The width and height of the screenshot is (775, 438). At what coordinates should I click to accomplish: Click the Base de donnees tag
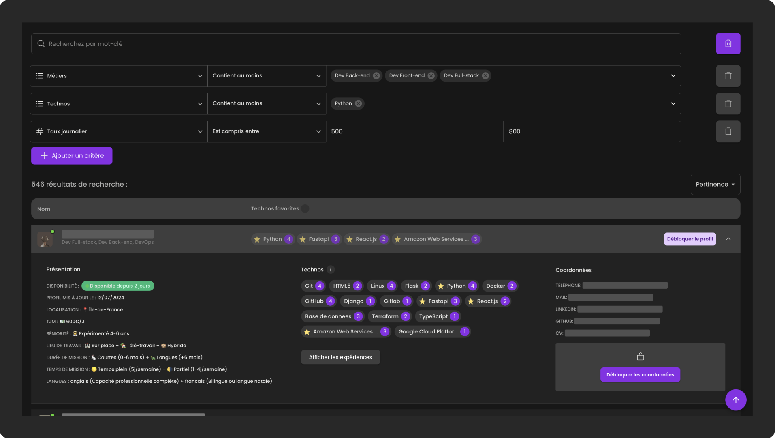click(333, 316)
